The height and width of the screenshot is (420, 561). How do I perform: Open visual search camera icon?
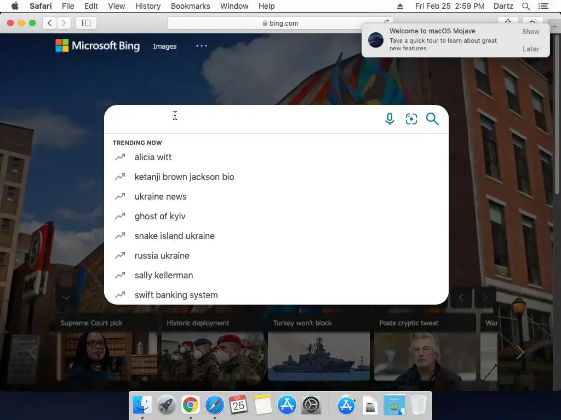[x=411, y=119]
